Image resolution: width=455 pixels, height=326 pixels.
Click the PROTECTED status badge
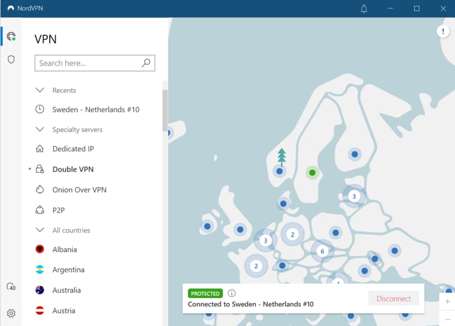205,294
